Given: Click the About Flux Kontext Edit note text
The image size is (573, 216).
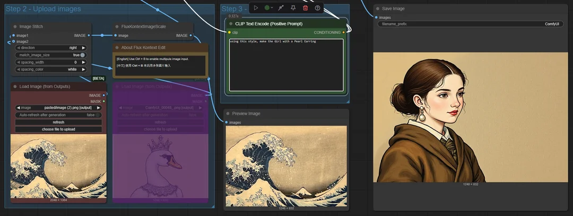Looking at the screenshot, I should coord(160,65).
